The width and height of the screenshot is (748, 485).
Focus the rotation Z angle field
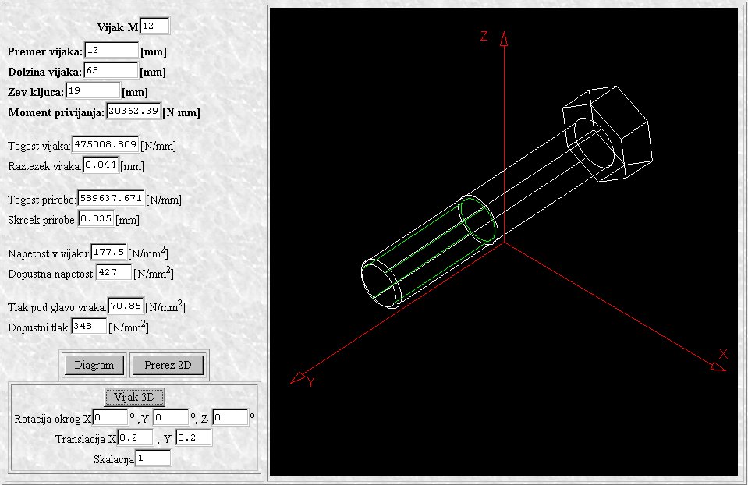pyautogui.click(x=230, y=418)
